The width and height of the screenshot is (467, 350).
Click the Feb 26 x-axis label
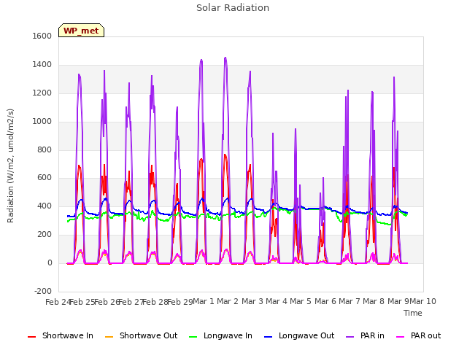click(107, 302)
